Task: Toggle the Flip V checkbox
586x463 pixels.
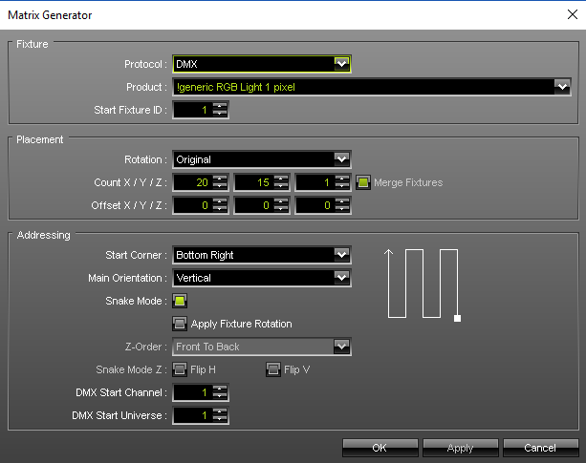Action: tap(272, 369)
